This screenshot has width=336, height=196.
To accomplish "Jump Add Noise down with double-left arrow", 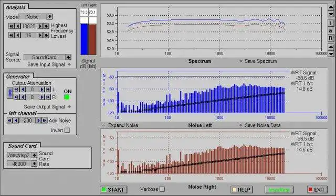I will [9, 121].
